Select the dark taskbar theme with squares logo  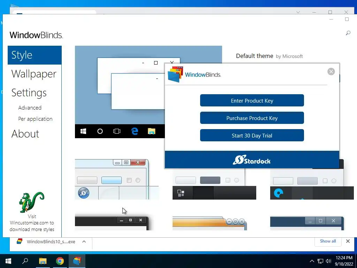coord(214,184)
